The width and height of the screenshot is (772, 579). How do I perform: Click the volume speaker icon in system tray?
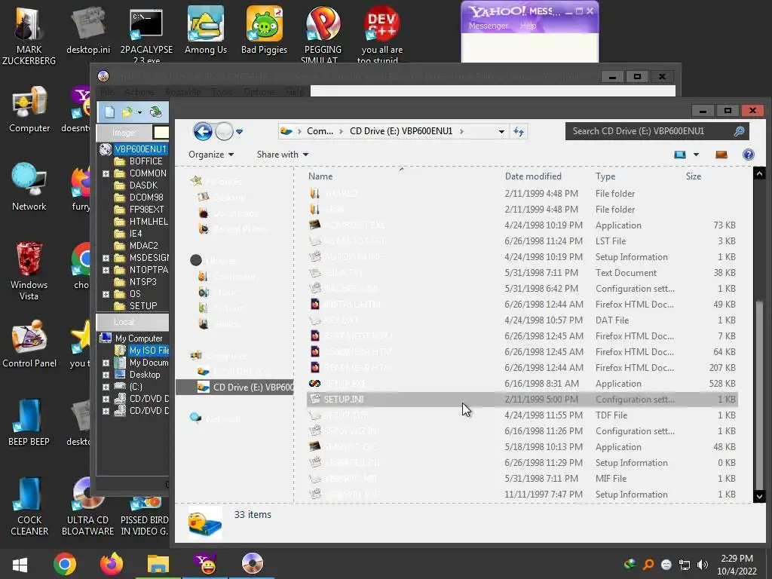click(703, 564)
